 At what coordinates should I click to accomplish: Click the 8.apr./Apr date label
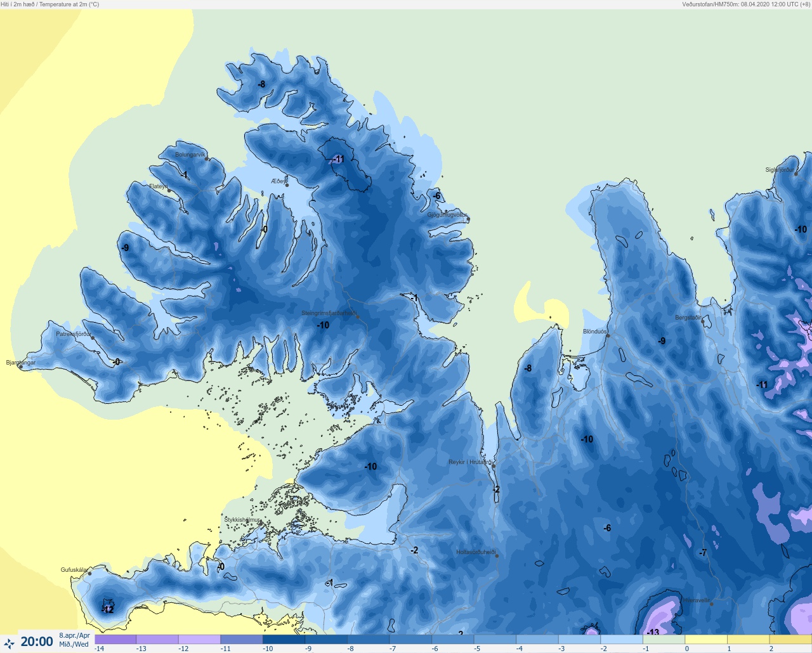pyautogui.click(x=74, y=636)
